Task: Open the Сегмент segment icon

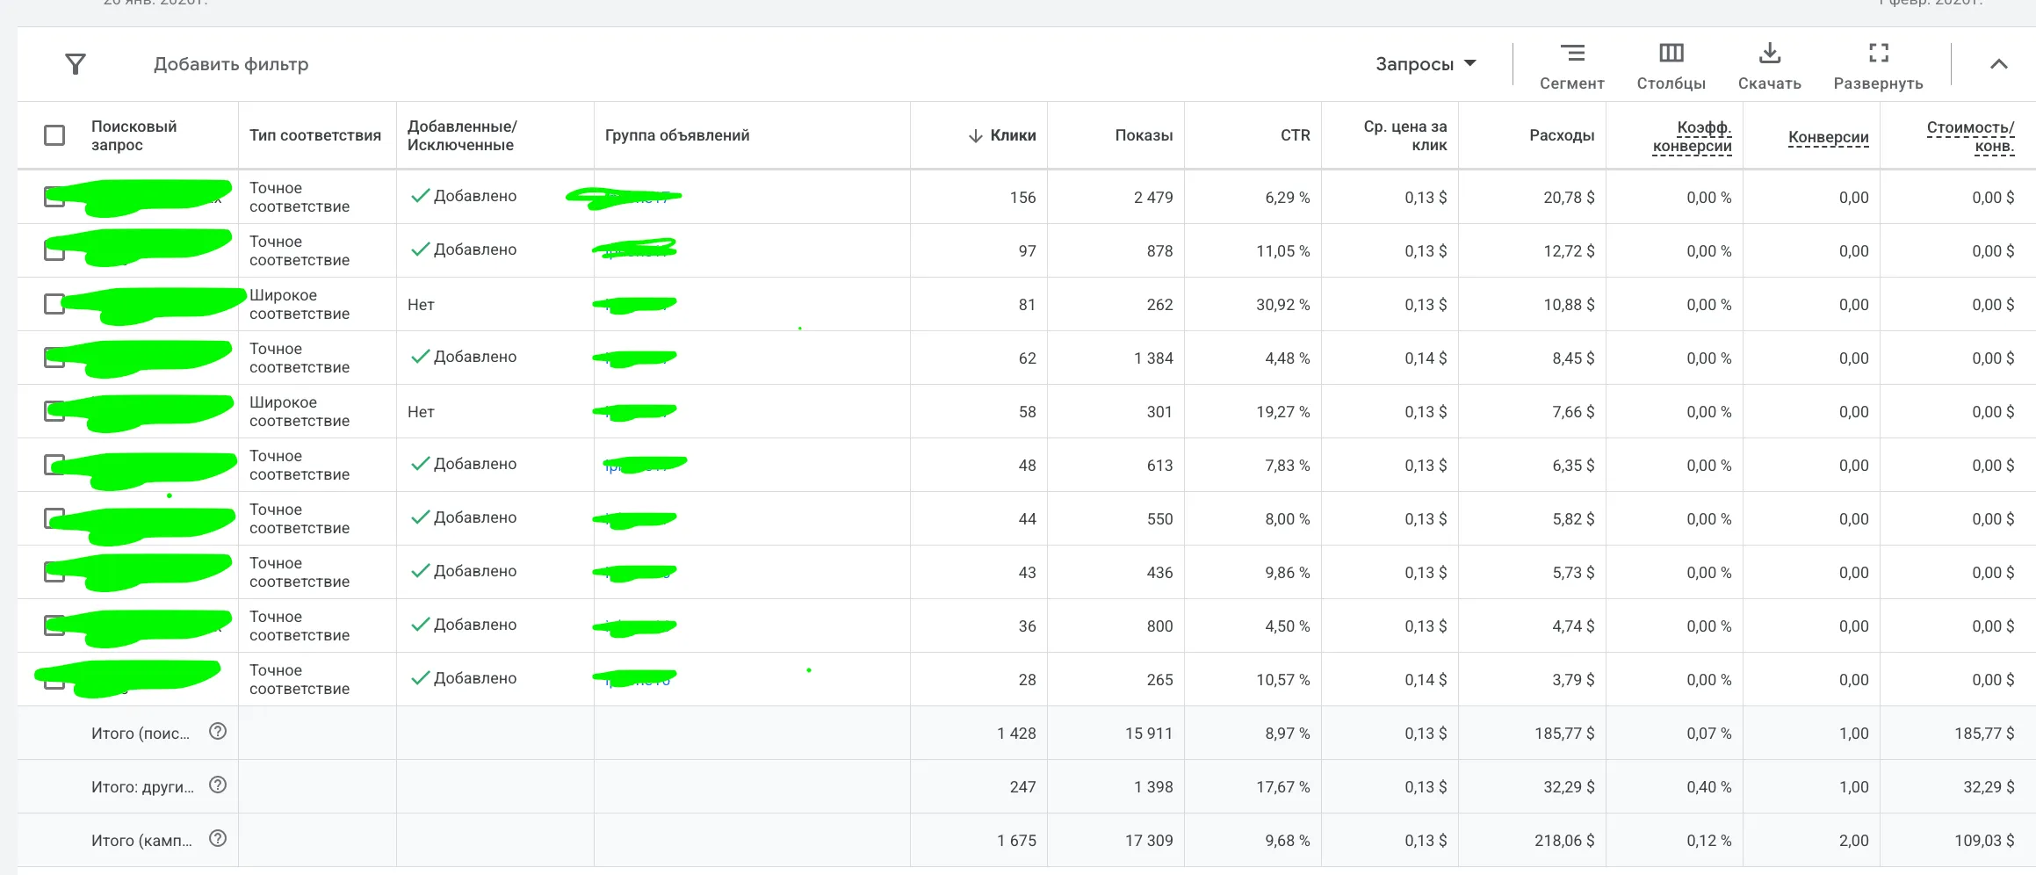Action: [1571, 54]
